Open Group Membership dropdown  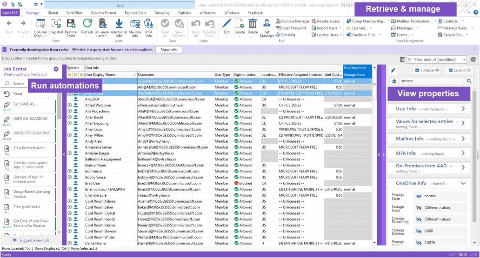click(x=367, y=21)
